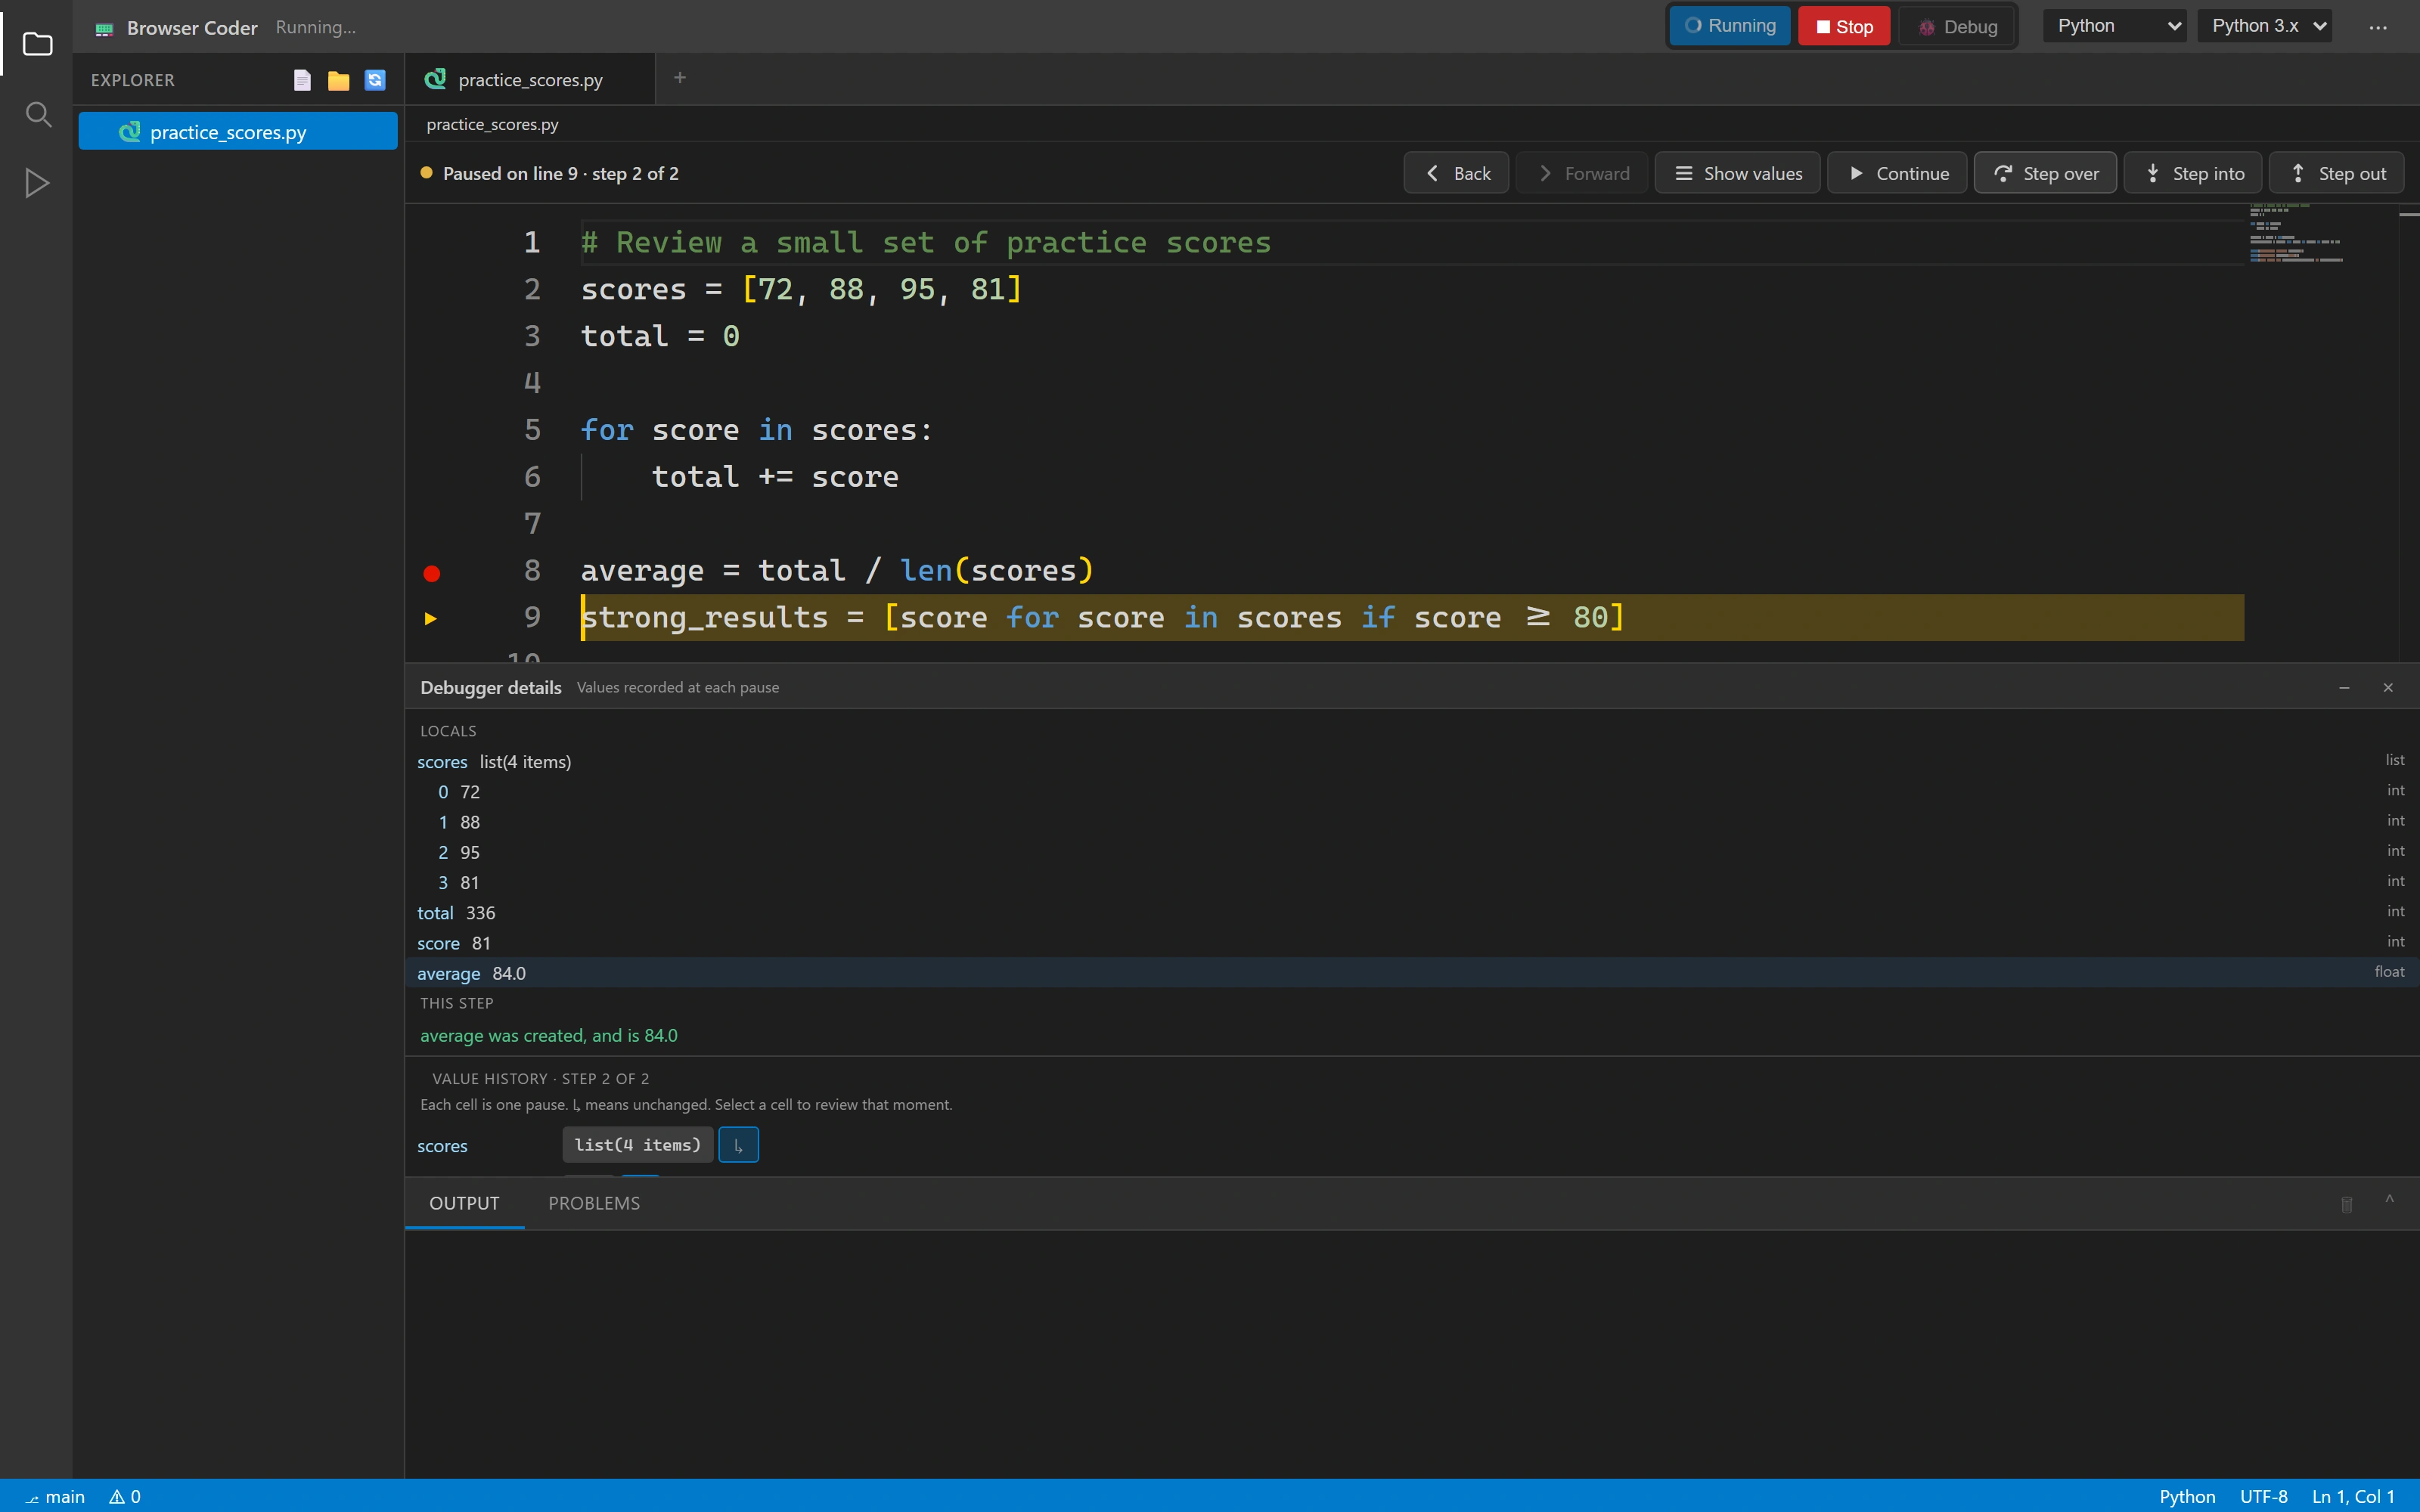The width and height of the screenshot is (2420, 1512).
Task: Continue execution of the program
Action: pos(1897,173)
